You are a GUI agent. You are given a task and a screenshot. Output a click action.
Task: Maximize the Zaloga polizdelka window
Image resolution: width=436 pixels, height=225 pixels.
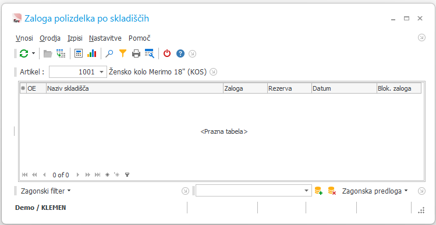point(406,19)
